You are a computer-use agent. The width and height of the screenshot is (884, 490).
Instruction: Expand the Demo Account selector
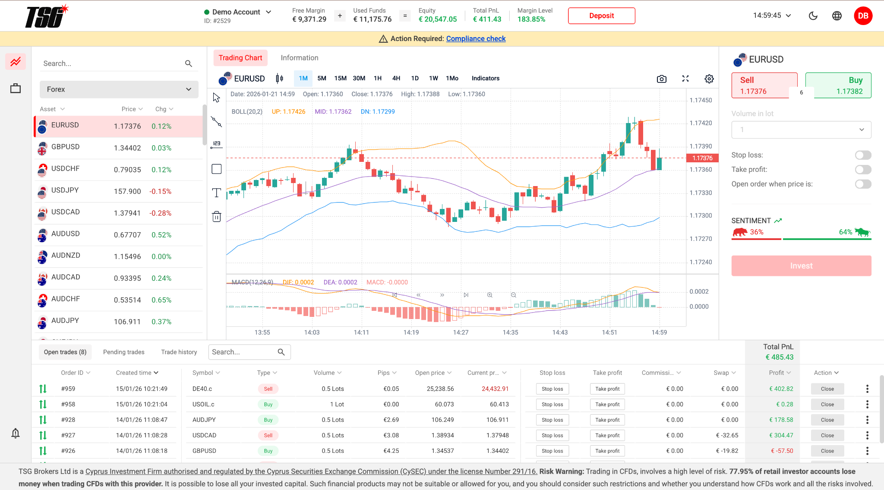pos(238,12)
